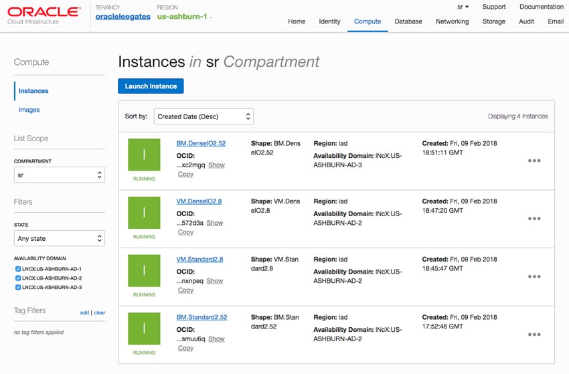Open actions menu for BM.Standard2.52 instance
This screenshot has height=374, width=569.
(x=534, y=335)
